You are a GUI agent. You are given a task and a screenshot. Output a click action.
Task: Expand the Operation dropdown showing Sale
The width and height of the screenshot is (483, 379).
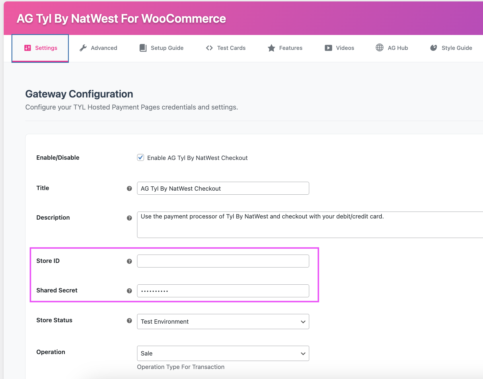[223, 353]
